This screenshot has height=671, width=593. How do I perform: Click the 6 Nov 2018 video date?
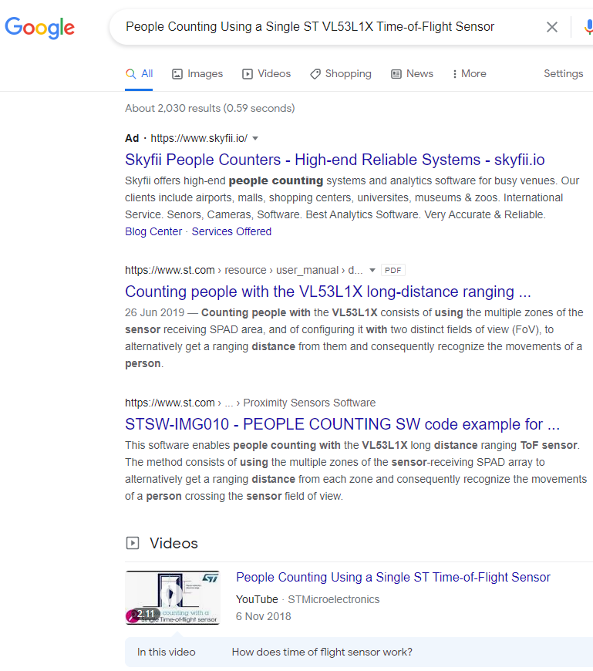[263, 616]
